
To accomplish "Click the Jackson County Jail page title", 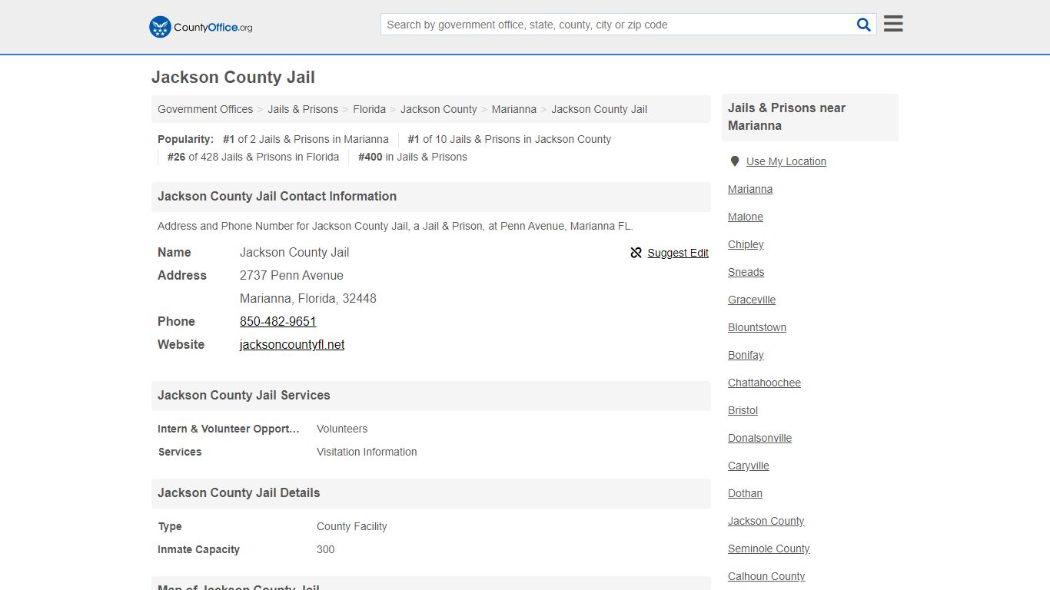I will [x=233, y=77].
